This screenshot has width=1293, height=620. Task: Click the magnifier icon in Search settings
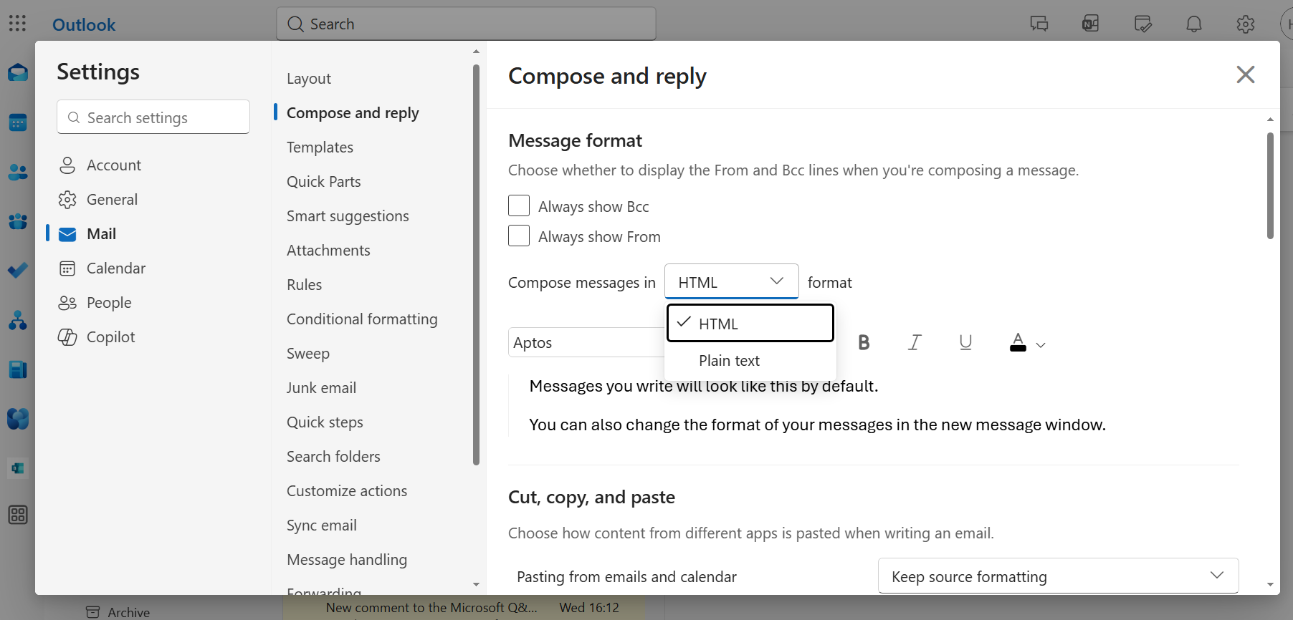[x=74, y=117]
